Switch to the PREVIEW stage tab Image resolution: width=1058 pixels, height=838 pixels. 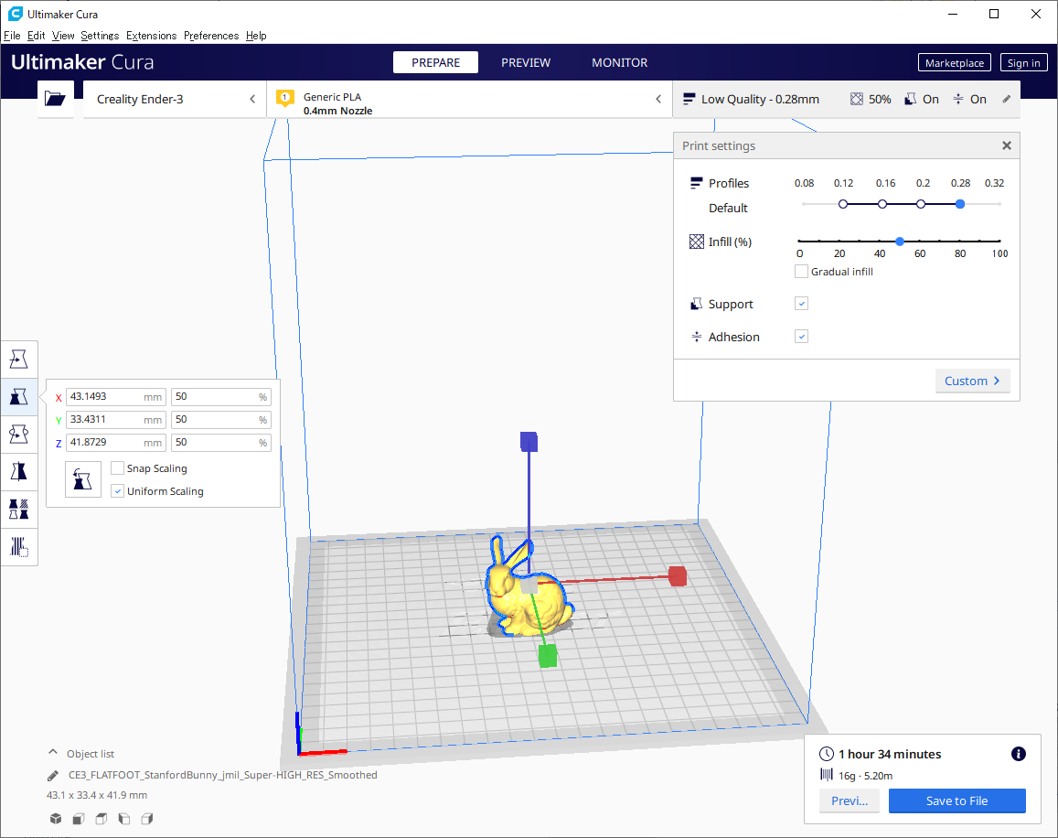[x=526, y=62]
